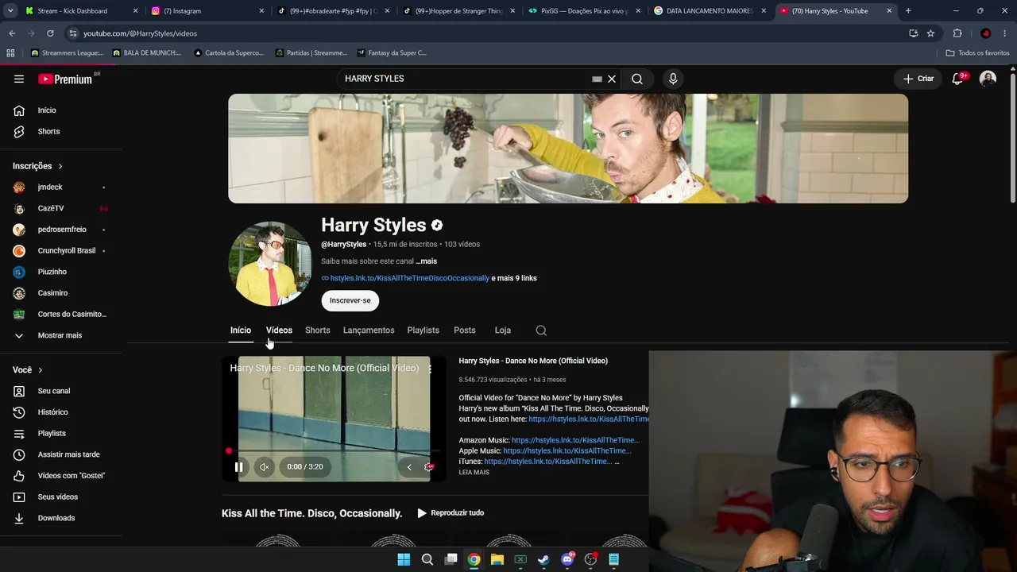Search within the channel using the tab-bar magnifier

tap(541, 330)
